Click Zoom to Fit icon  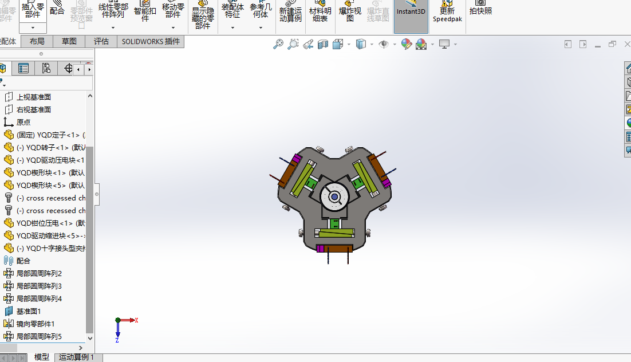278,44
